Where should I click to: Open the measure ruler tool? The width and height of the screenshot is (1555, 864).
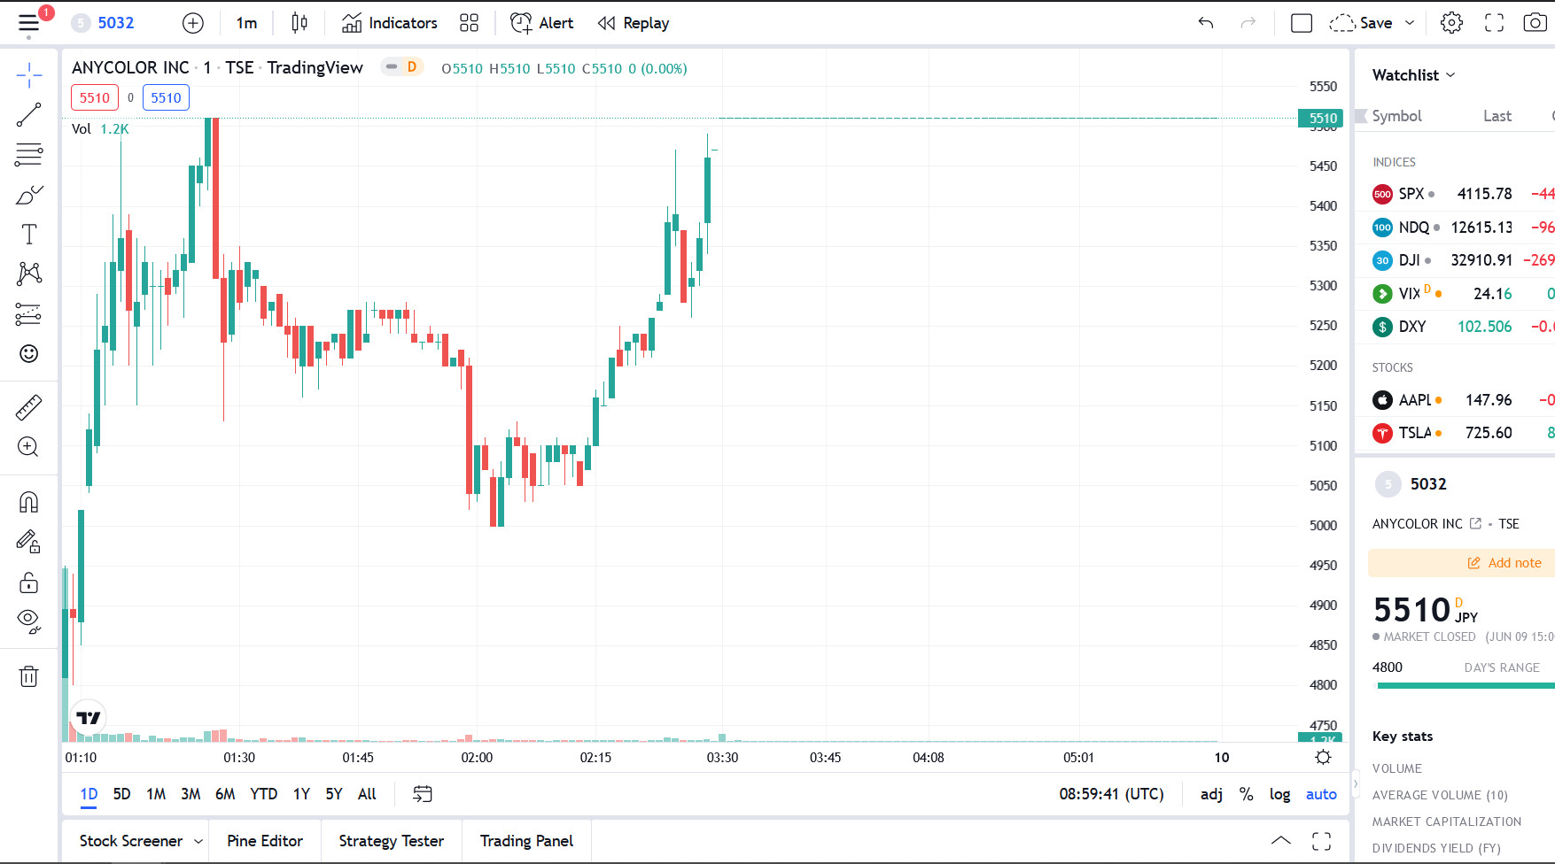pyautogui.click(x=28, y=407)
